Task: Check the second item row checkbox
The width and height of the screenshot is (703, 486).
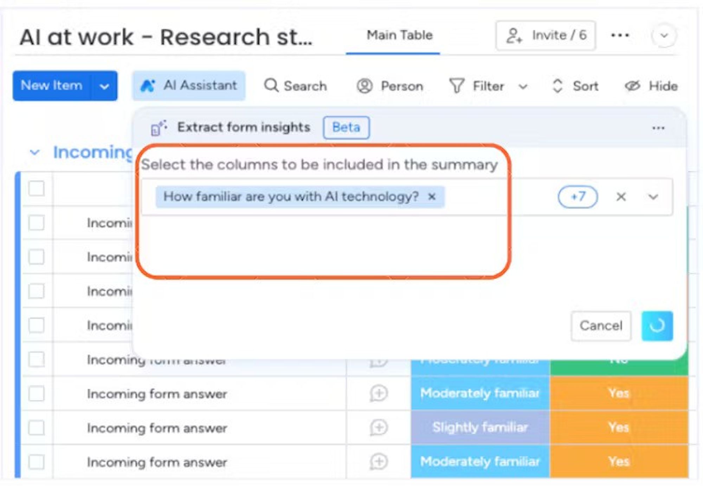Action: pos(37,257)
